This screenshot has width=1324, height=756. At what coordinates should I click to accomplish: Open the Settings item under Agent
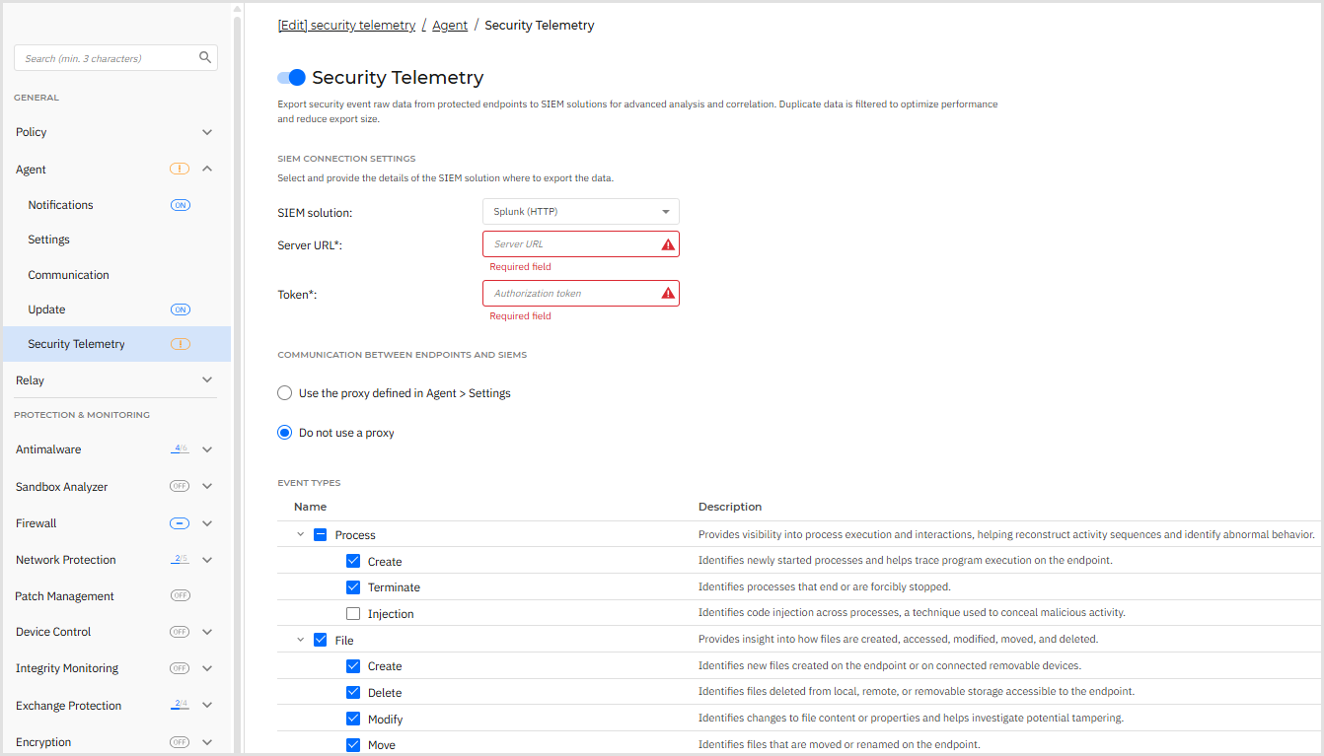click(49, 240)
